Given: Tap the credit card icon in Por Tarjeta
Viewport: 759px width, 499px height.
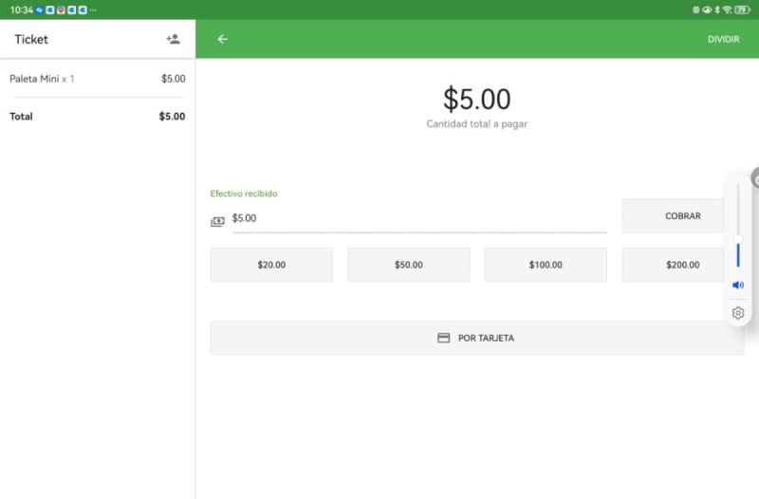Looking at the screenshot, I should pyautogui.click(x=443, y=338).
